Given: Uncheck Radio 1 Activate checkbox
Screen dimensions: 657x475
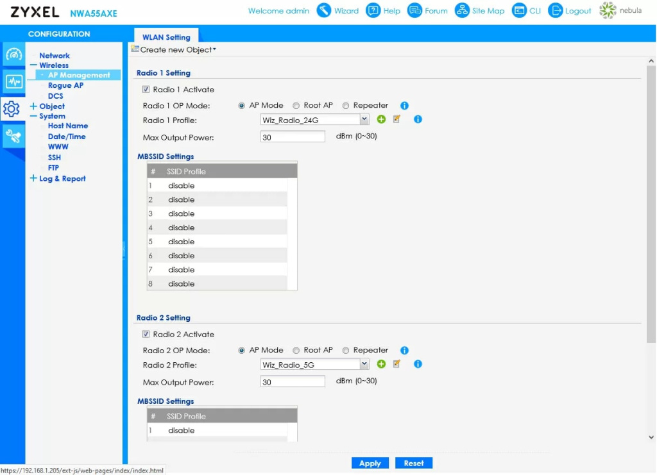Looking at the screenshot, I should click(146, 90).
